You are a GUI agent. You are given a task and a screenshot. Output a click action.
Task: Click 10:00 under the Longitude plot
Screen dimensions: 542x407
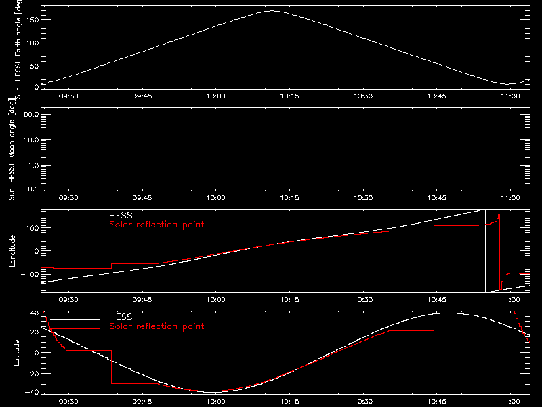215,300
